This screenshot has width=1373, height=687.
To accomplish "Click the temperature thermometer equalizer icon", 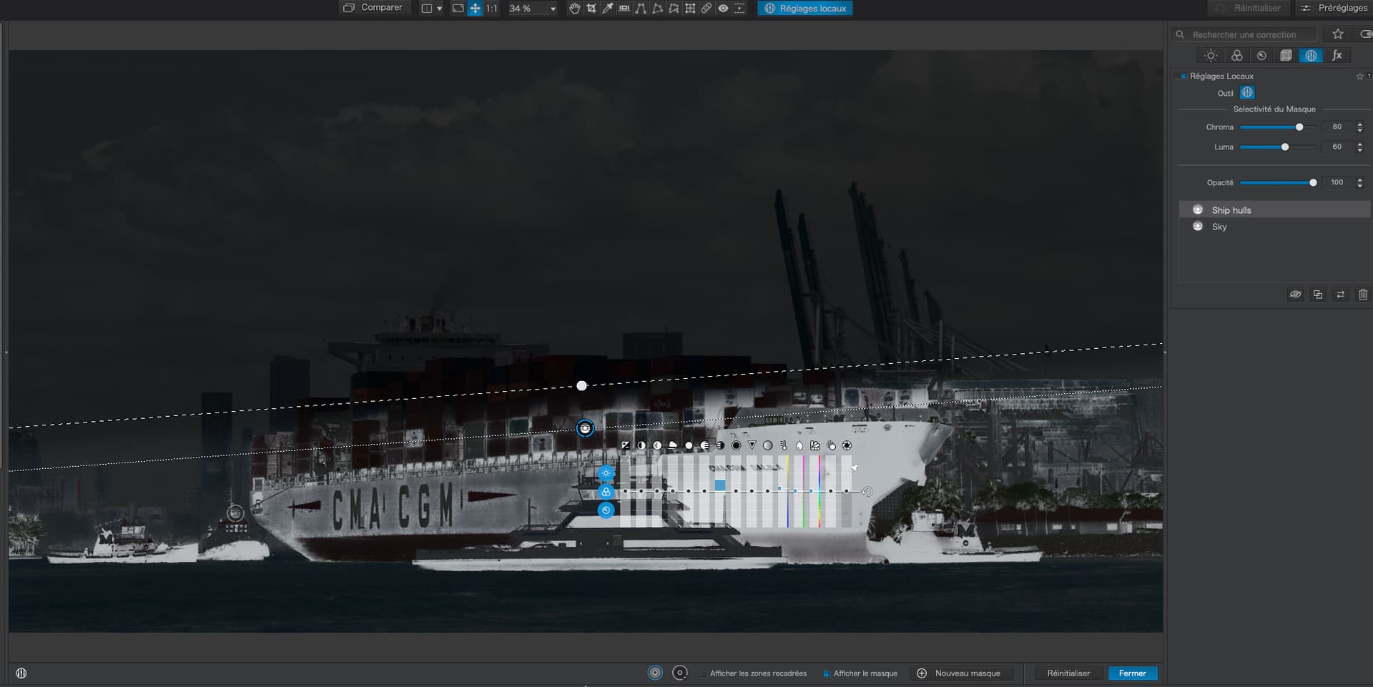I will tap(784, 445).
